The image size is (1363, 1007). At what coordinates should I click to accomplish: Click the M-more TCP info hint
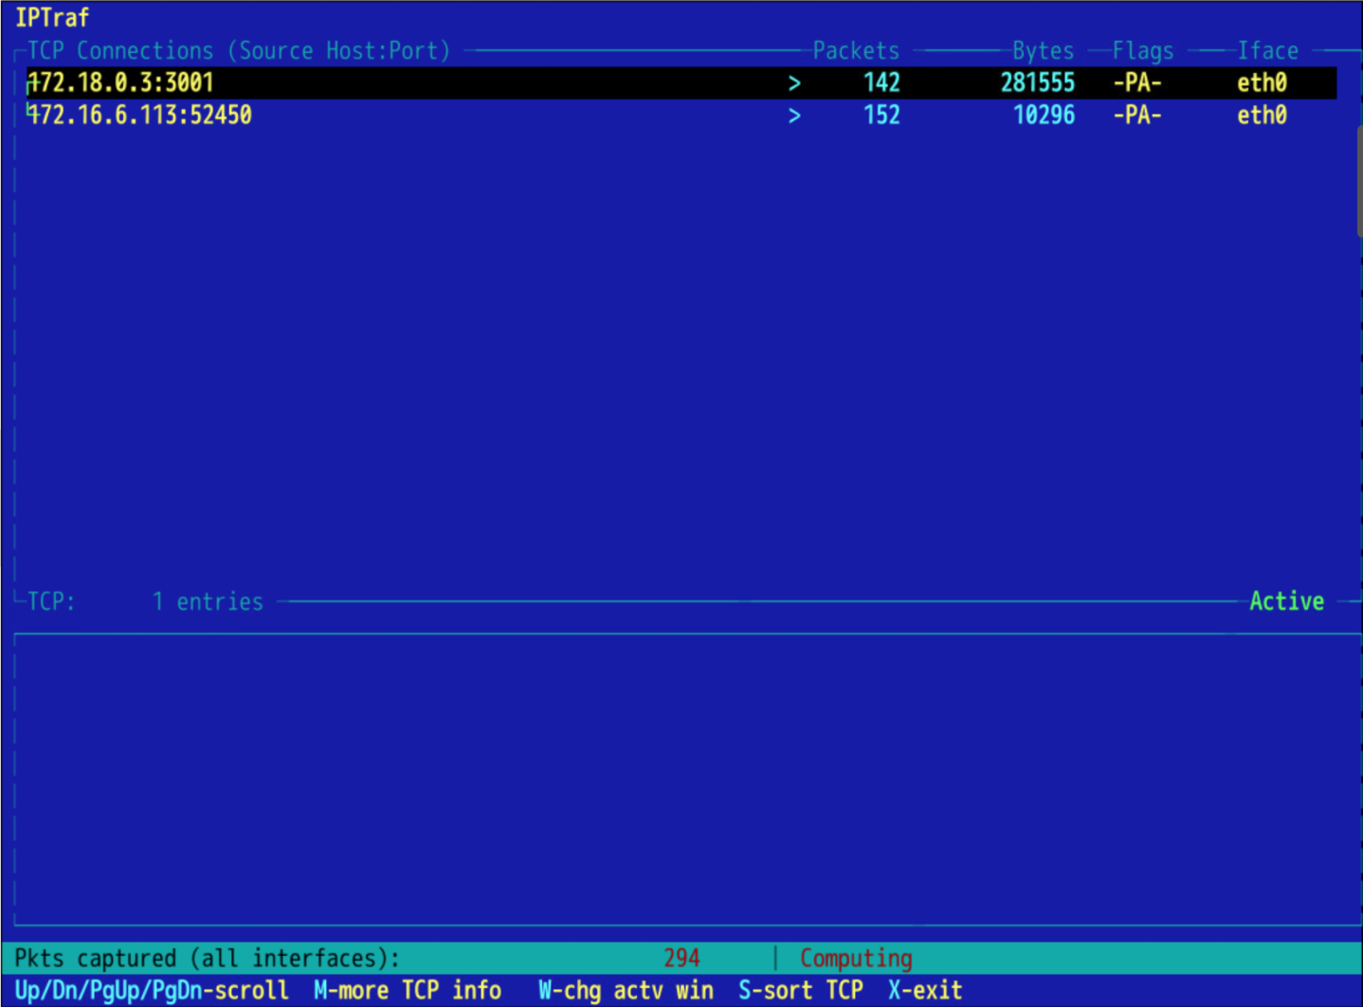click(408, 991)
